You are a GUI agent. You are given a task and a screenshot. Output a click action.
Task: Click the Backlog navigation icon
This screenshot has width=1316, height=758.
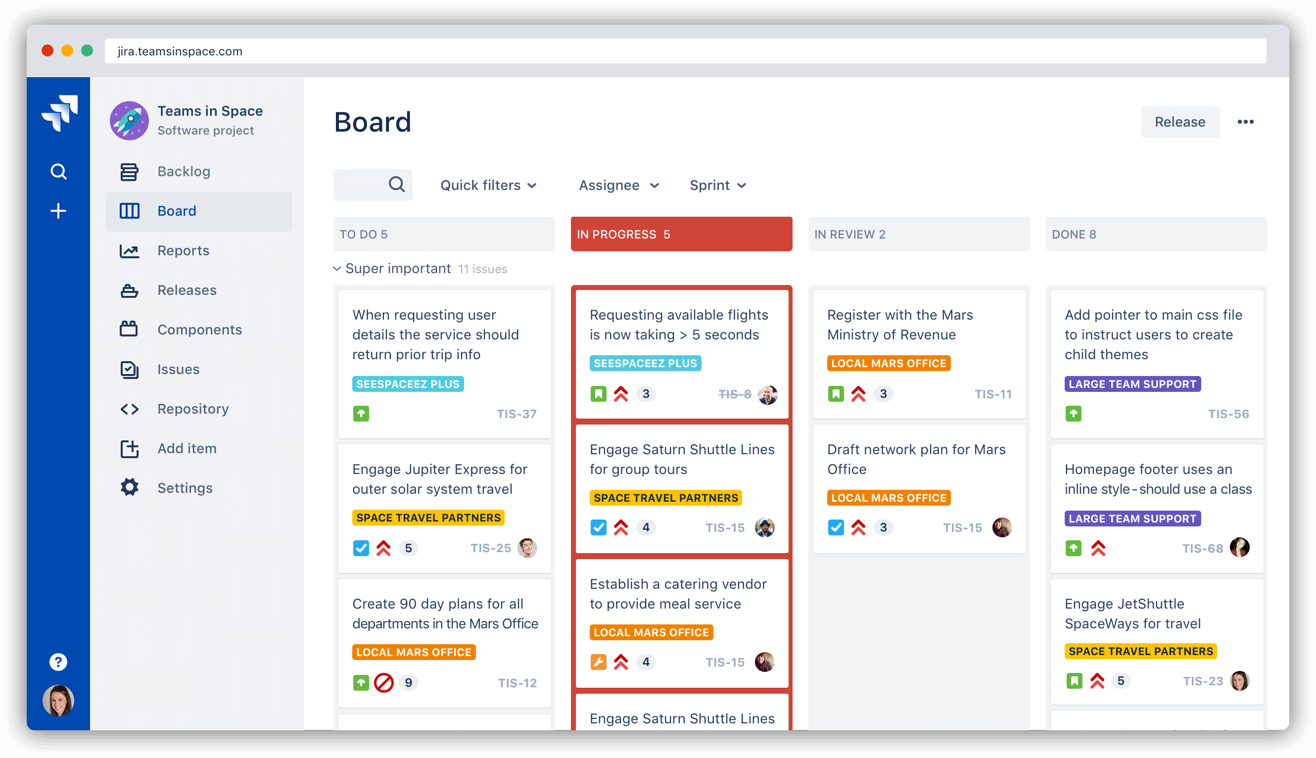[x=129, y=171]
